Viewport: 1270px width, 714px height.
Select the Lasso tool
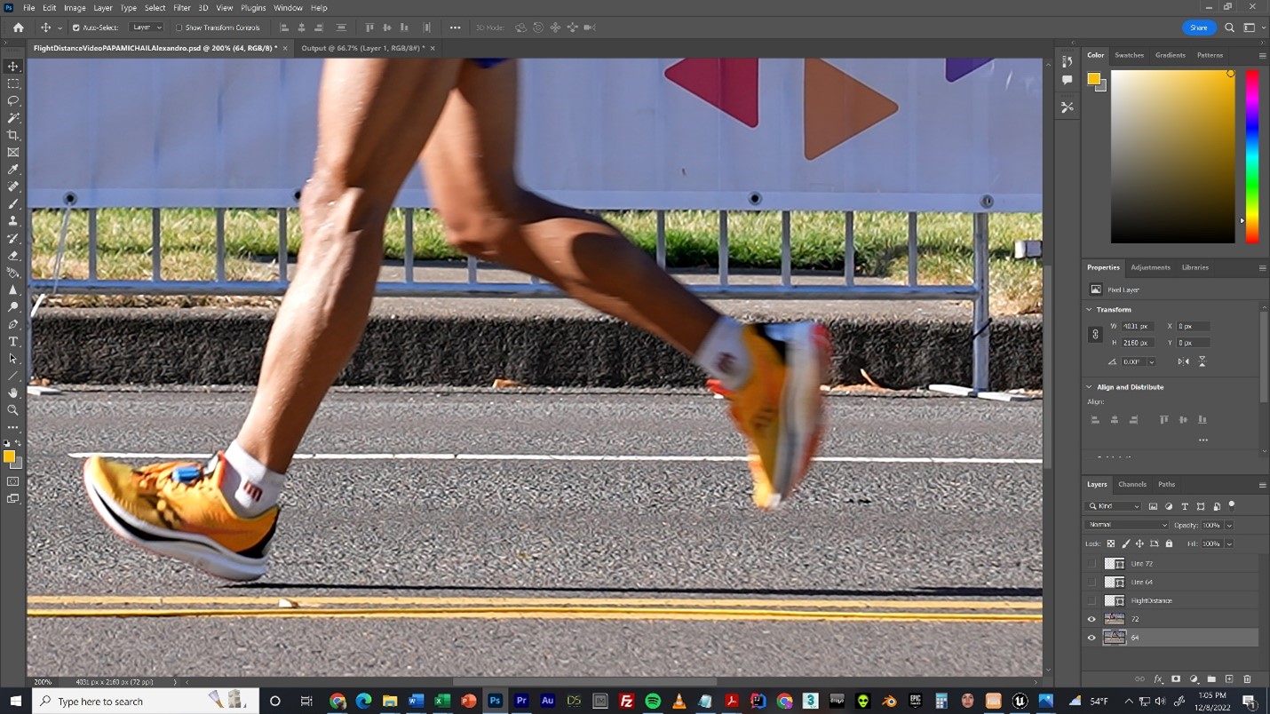[13, 100]
